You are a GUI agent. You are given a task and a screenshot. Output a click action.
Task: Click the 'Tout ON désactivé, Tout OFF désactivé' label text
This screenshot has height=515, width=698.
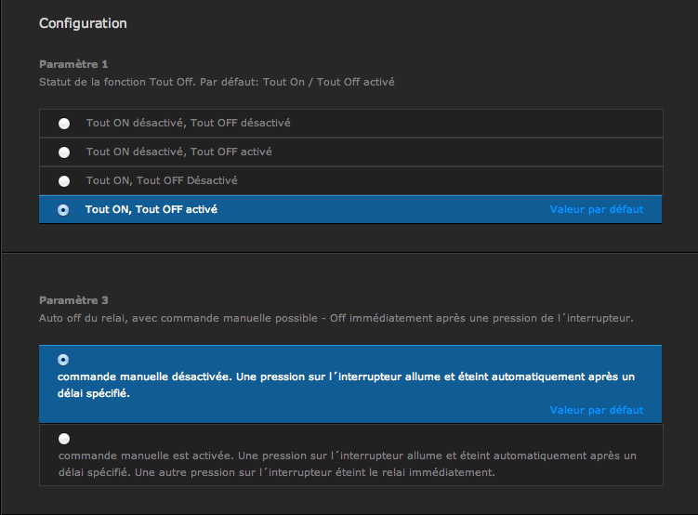pos(189,123)
